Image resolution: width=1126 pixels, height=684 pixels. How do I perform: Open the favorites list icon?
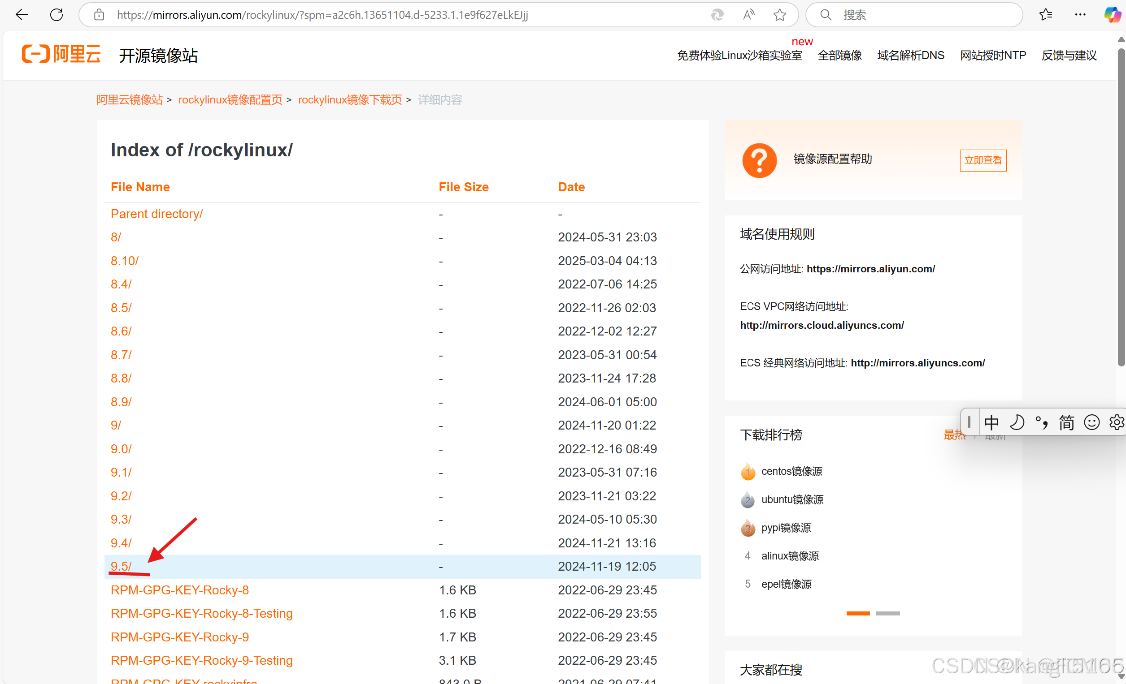[x=1046, y=15]
